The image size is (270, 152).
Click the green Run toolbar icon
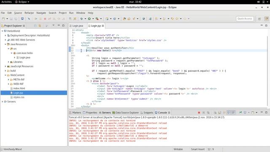pyautogui.click(x=89, y=19)
